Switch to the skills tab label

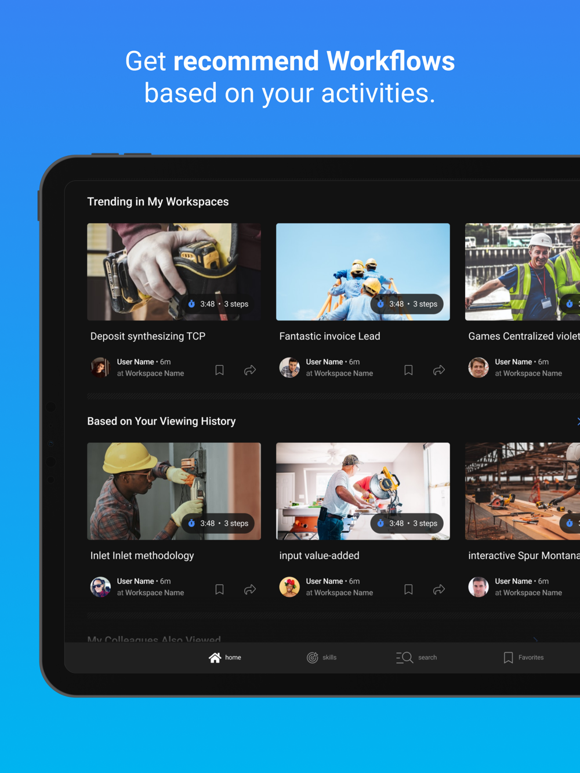point(329,658)
